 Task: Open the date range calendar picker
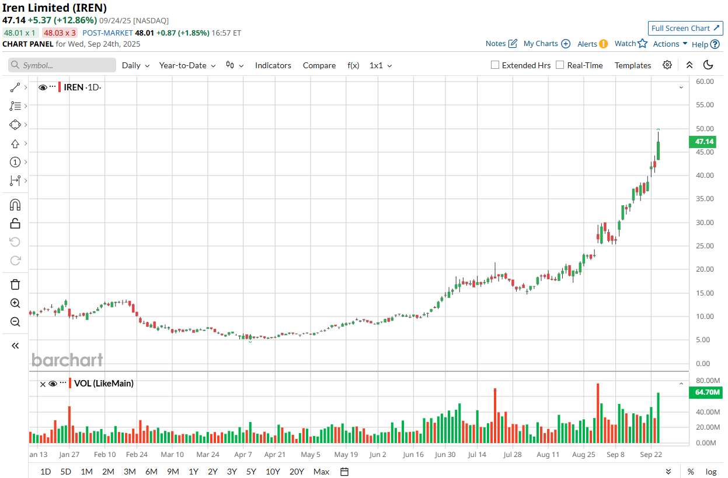pos(344,472)
